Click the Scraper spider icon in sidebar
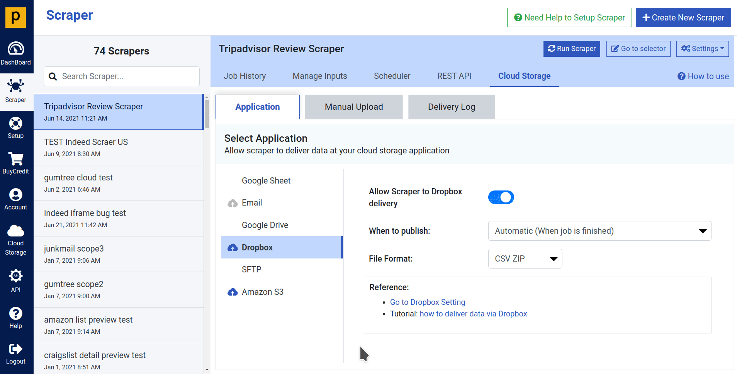The height and width of the screenshot is (374, 737). pyautogui.click(x=16, y=86)
